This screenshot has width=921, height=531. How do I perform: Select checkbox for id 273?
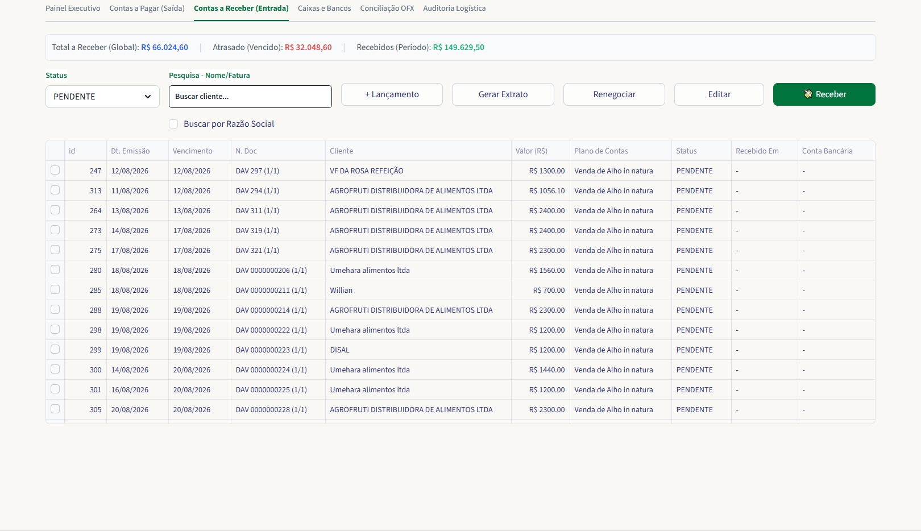[55, 230]
